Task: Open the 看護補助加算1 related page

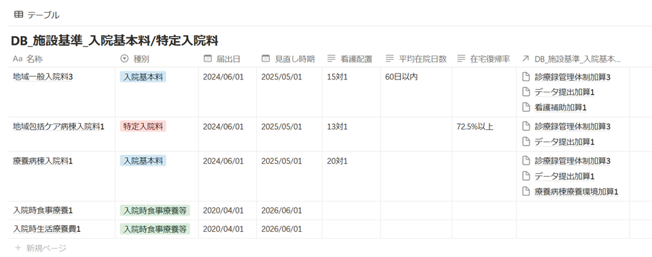Action: [x=560, y=107]
